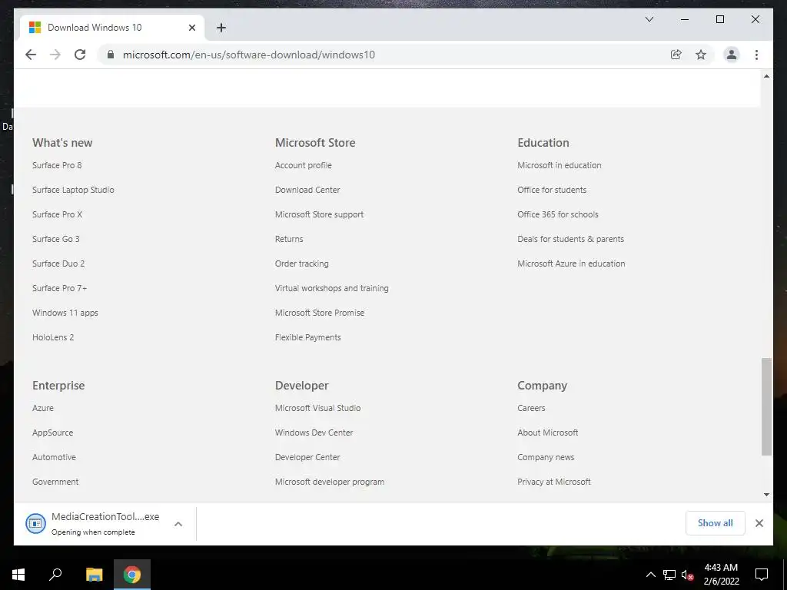Click the forward navigation arrow
Image resolution: width=787 pixels, height=590 pixels.
55,55
